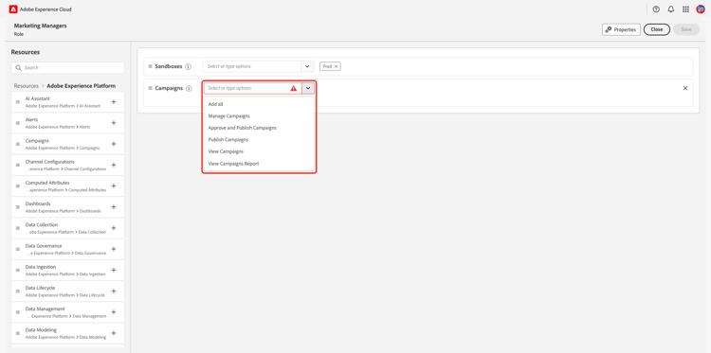
Task: Click the Sandboxes info icon
Action: tap(189, 66)
